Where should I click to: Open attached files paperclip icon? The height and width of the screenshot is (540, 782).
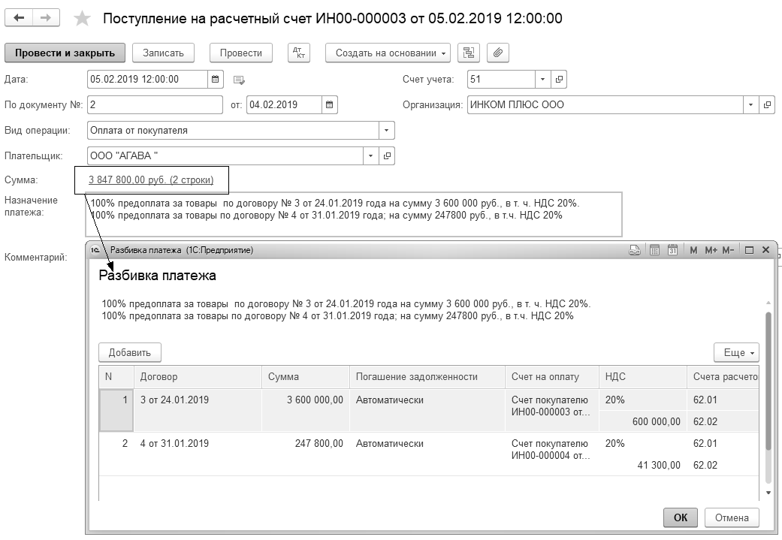[498, 53]
